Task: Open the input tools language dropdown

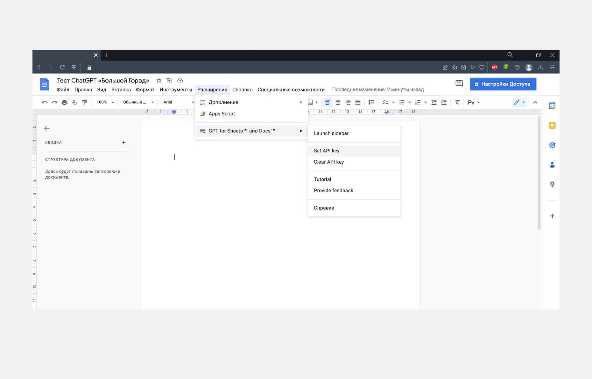Action: coord(474,102)
